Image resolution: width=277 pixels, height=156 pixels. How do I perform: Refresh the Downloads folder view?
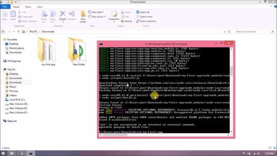coord(229,32)
